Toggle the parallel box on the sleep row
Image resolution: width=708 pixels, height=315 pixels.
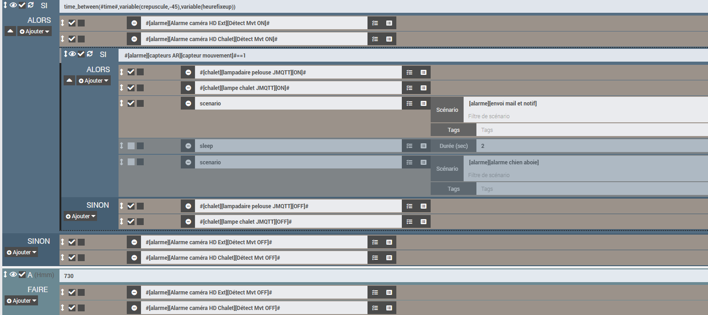141,146
